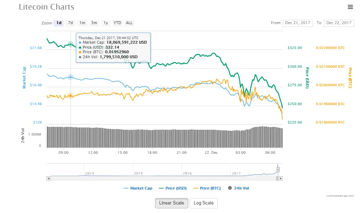Click the 0.01900000 BTC axis label

(x=330, y=104)
